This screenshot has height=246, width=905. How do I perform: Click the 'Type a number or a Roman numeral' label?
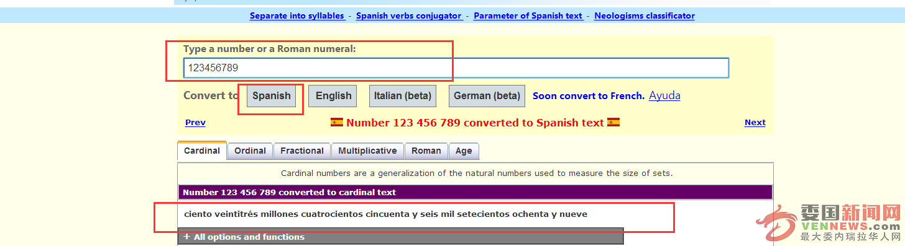click(x=270, y=48)
